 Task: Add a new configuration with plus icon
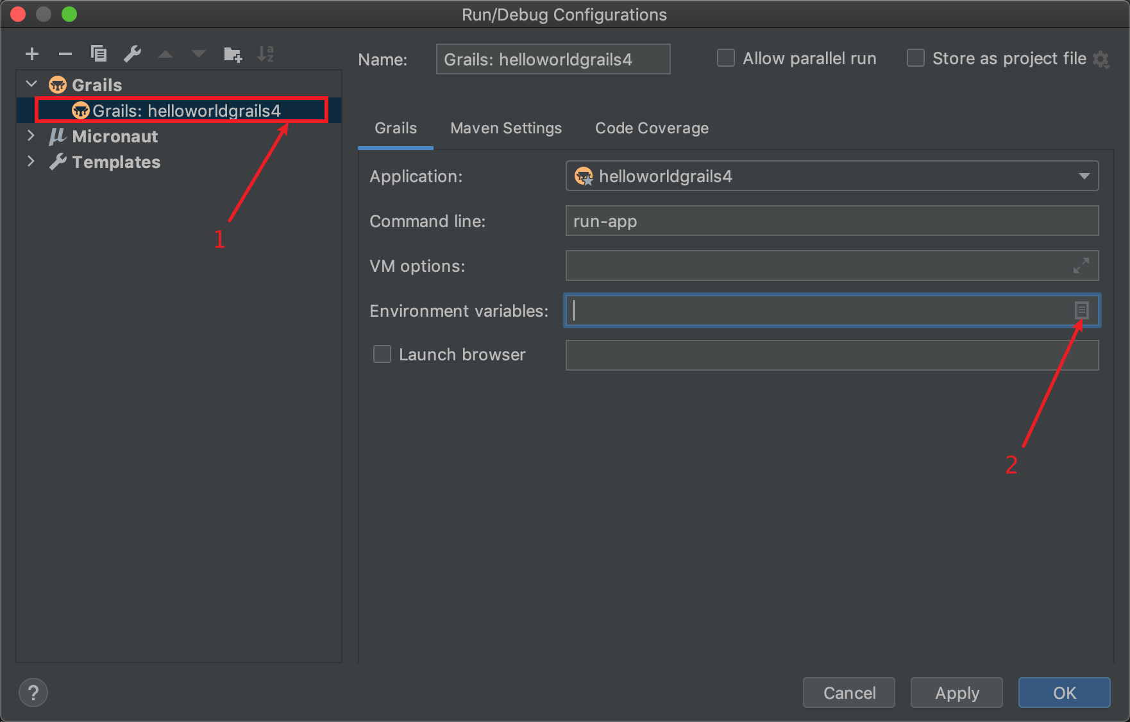(x=32, y=54)
